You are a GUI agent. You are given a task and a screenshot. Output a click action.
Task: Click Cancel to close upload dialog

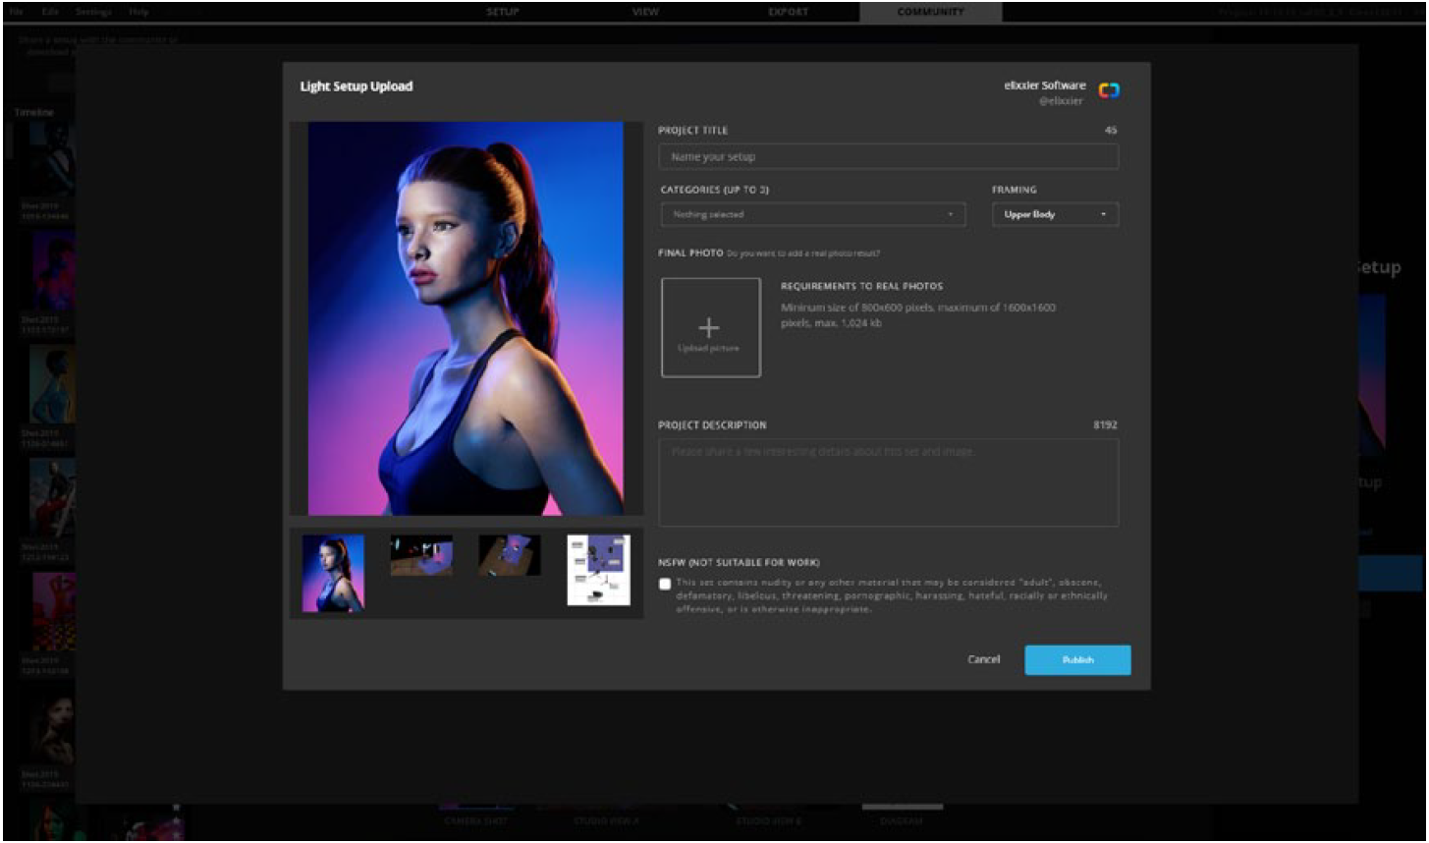(983, 660)
